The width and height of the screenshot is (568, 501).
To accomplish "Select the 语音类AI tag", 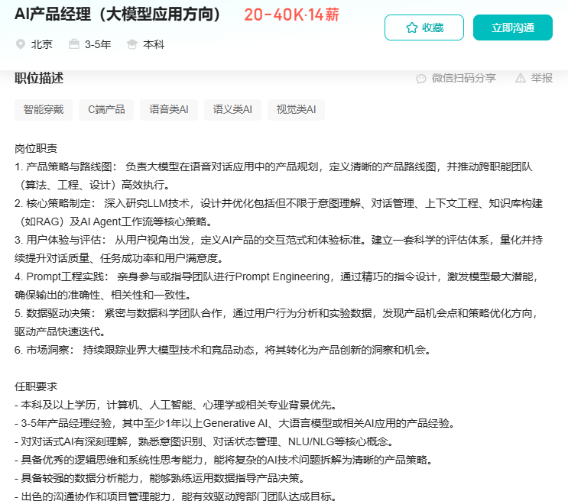I will (169, 110).
